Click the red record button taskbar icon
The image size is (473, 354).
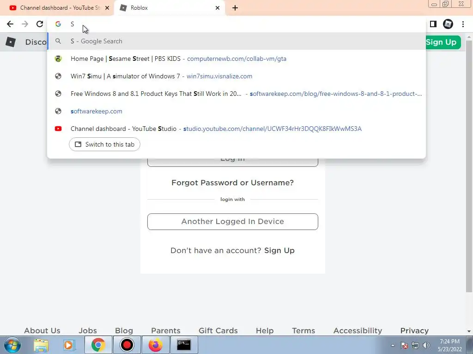(x=127, y=345)
